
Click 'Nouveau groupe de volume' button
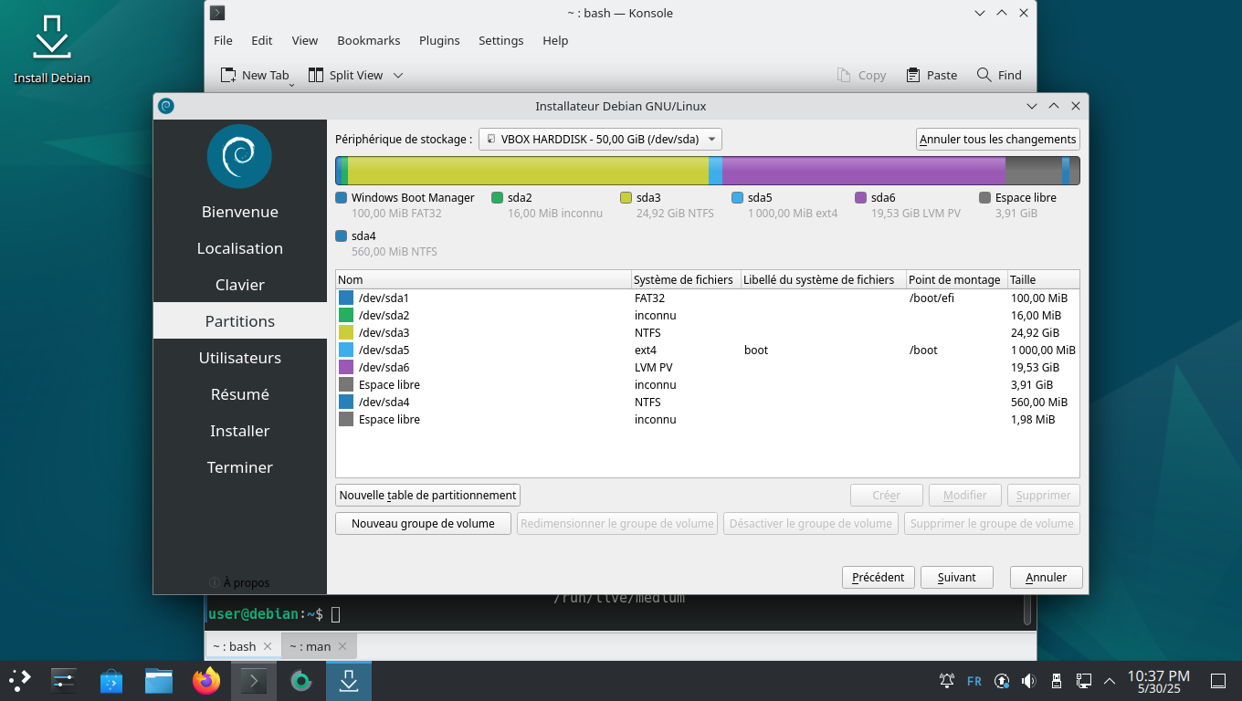424,523
